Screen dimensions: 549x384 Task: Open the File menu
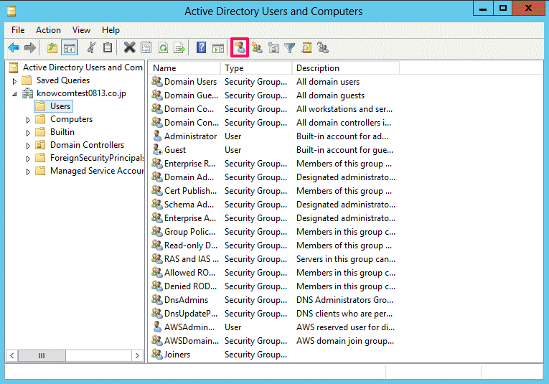click(18, 30)
